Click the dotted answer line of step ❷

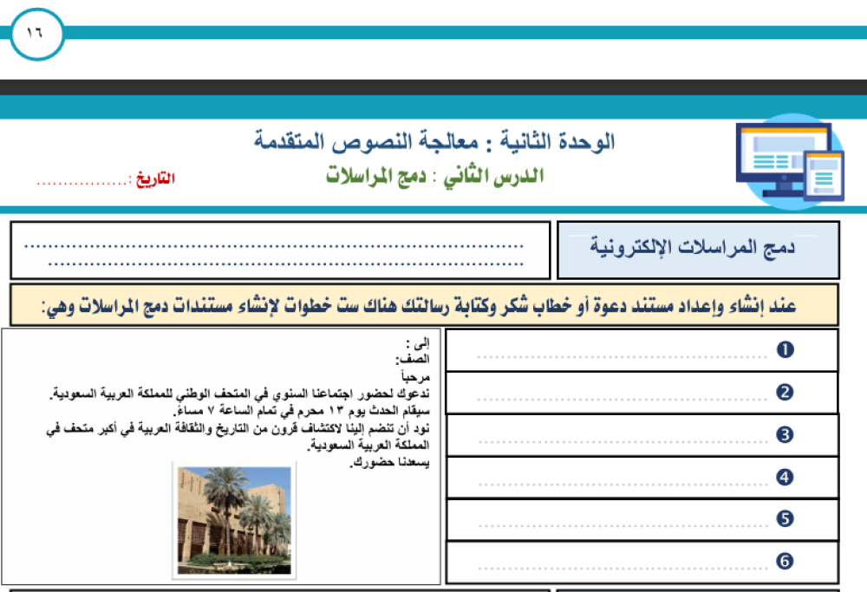coord(622,399)
